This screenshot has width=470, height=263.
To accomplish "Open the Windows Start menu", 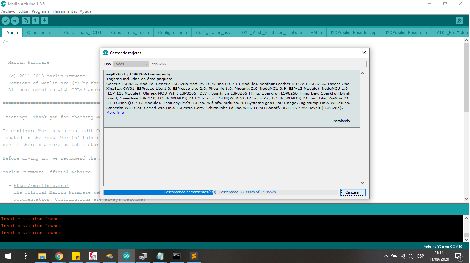I will [x=8, y=256].
